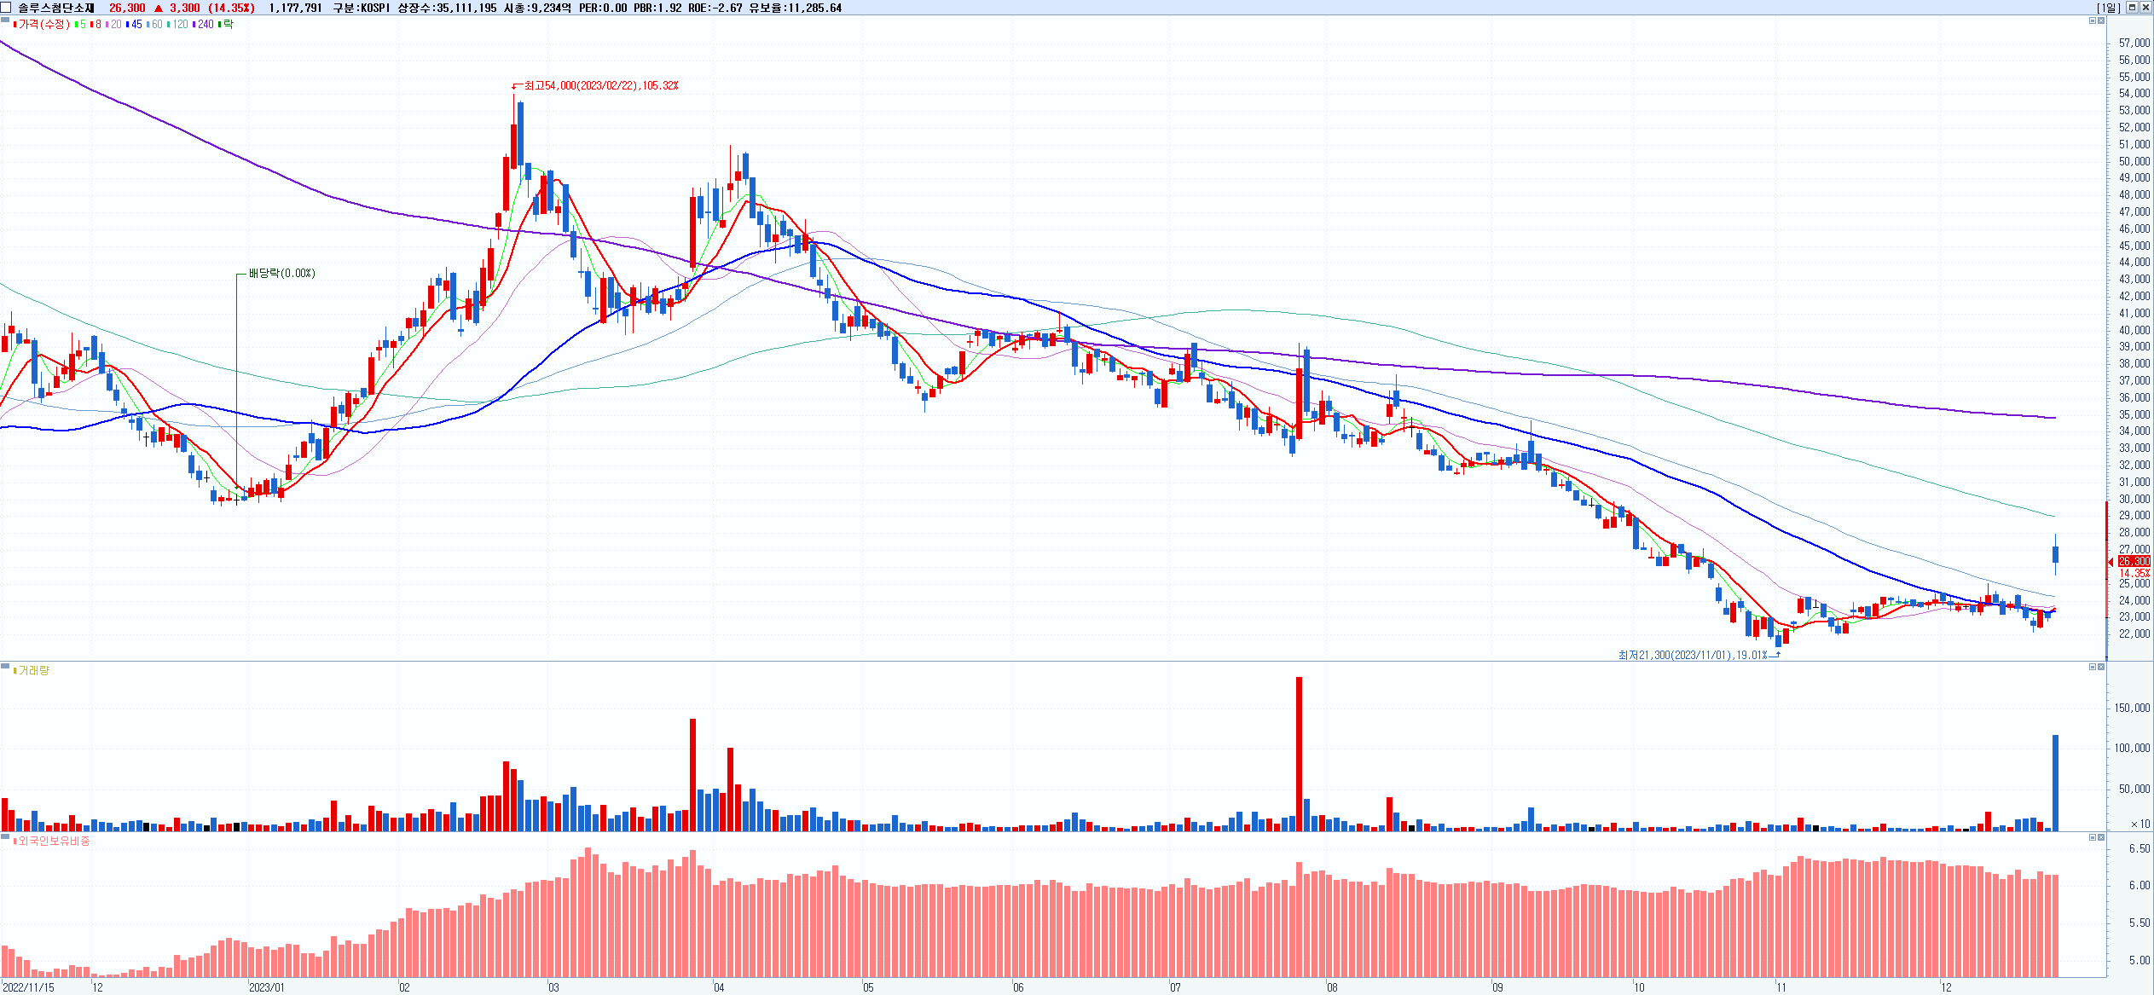The width and height of the screenshot is (2154, 995).
Task: Open the 거래량 pane's top-left handle
Action: pos(5,666)
